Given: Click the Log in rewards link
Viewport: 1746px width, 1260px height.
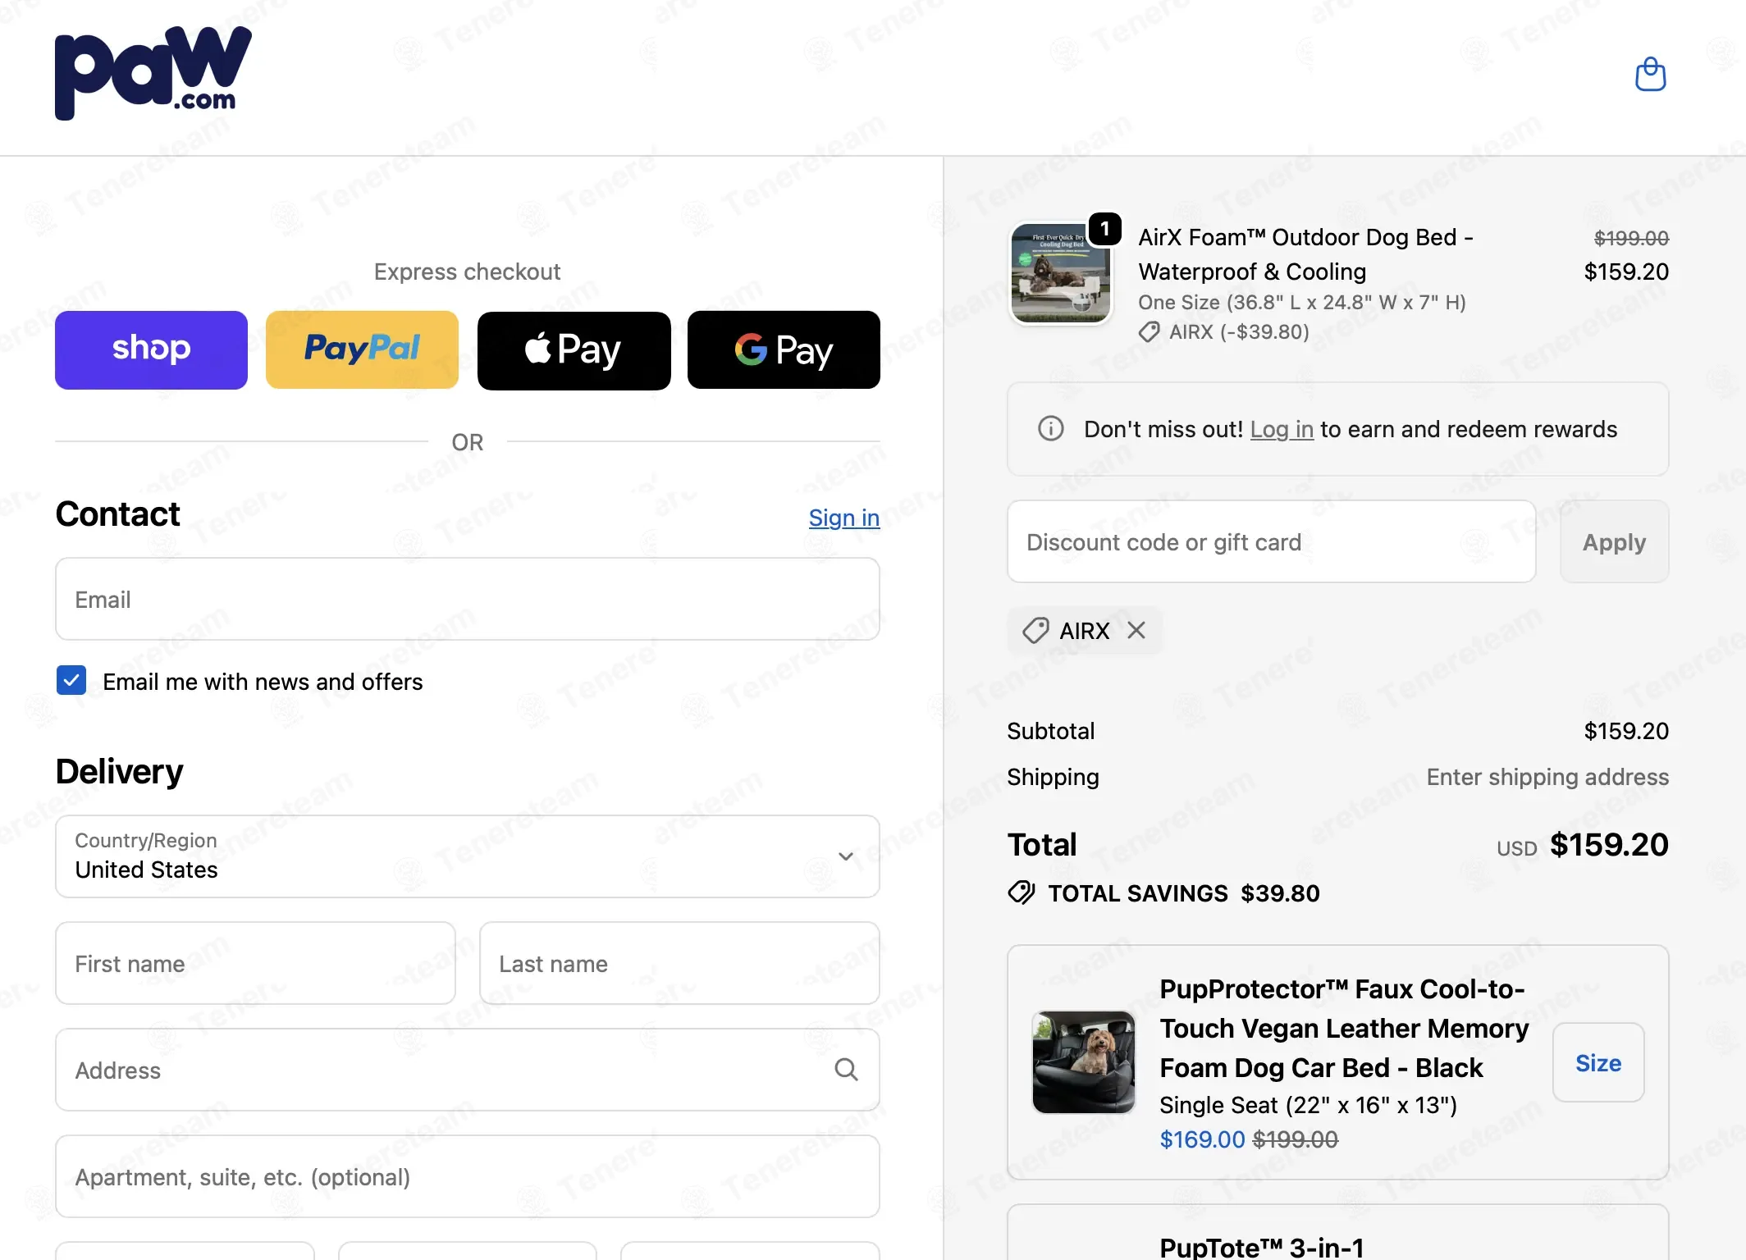Looking at the screenshot, I should (1282, 430).
